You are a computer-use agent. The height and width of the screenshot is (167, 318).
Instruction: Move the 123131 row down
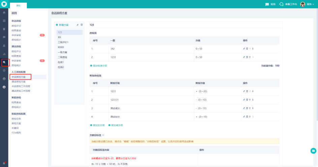pos(253,100)
